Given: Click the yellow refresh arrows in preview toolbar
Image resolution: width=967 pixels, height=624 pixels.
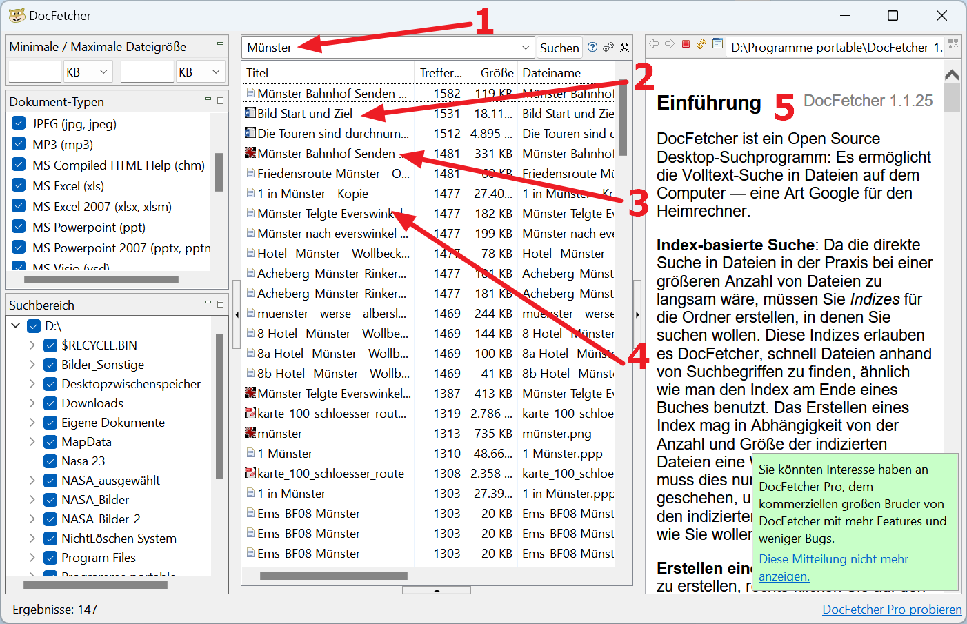Looking at the screenshot, I should [x=701, y=44].
